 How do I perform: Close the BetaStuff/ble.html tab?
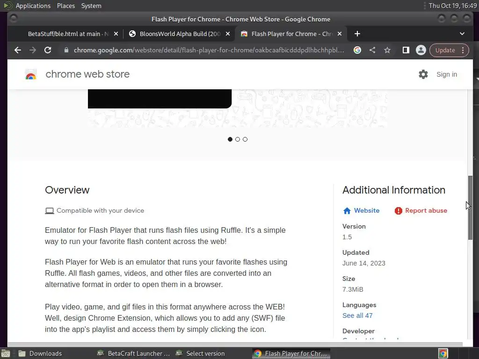tap(116, 34)
